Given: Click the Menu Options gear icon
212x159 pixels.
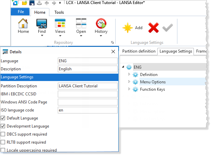Looking at the screenshot, I should [x=135, y=82].
